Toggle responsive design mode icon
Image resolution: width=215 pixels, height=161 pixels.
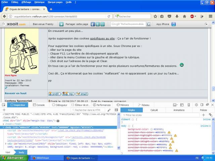point(189,105)
